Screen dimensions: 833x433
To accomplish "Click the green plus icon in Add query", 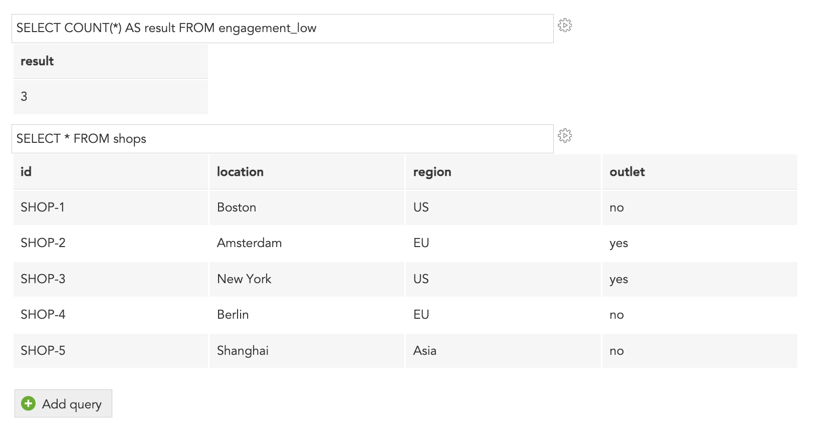I will pos(29,403).
